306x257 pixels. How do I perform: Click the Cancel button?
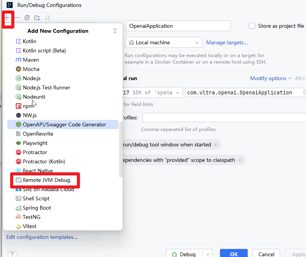coord(266,254)
